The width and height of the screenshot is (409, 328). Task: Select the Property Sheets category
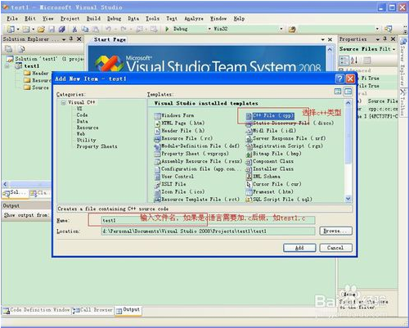97,146
